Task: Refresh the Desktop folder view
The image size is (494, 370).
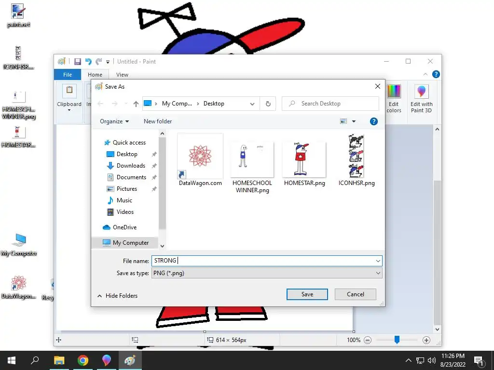Action: 268,104
